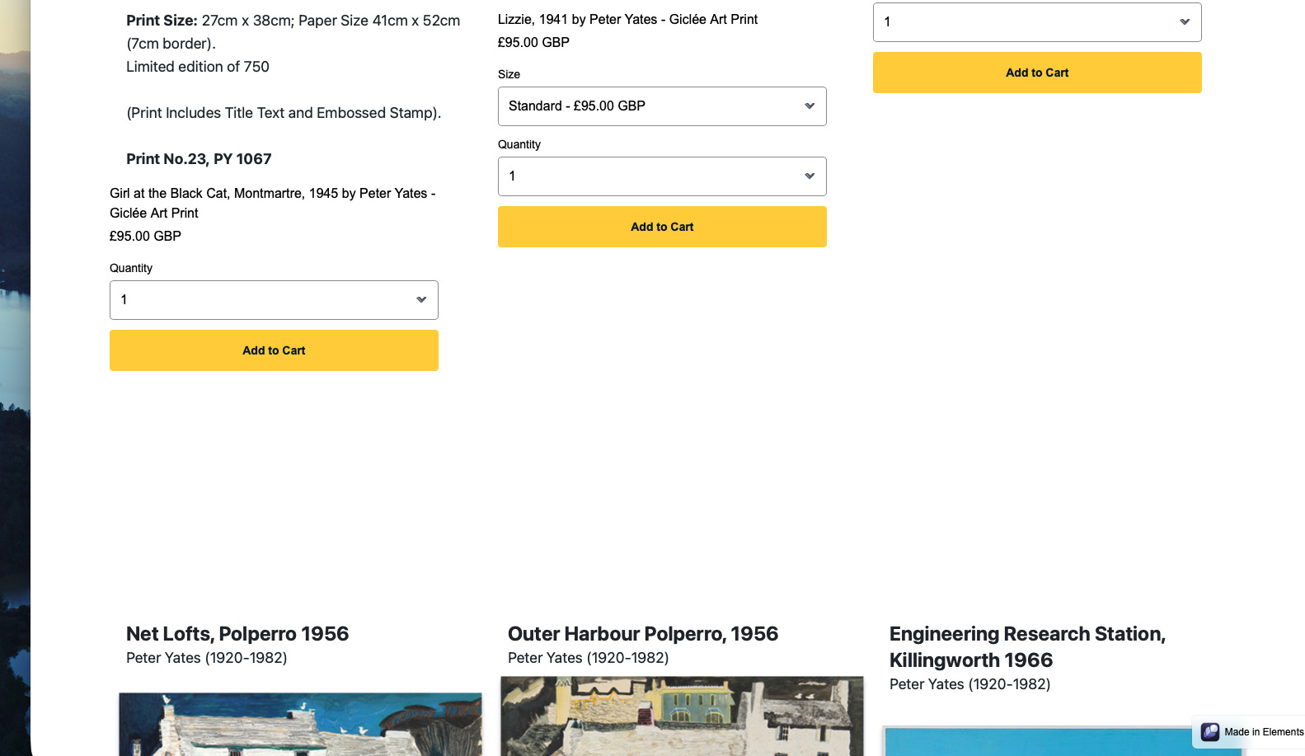Image resolution: width=1305 pixels, height=756 pixels.
Task: Click the Made in Elements badge icon
Action: [1209, 732]
